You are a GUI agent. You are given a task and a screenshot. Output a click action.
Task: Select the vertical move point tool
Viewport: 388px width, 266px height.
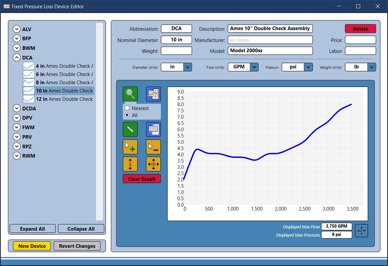click(x=130, y=164)
